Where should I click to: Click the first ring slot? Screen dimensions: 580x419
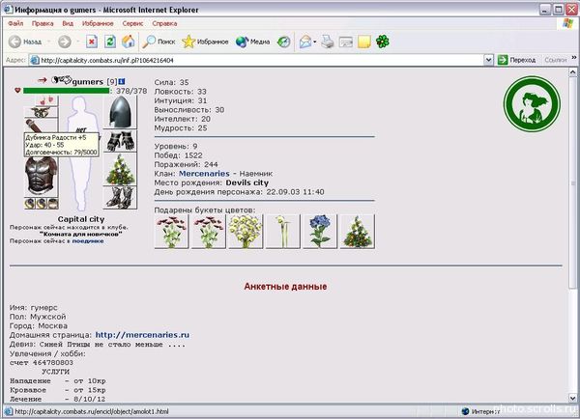[30, 203]
